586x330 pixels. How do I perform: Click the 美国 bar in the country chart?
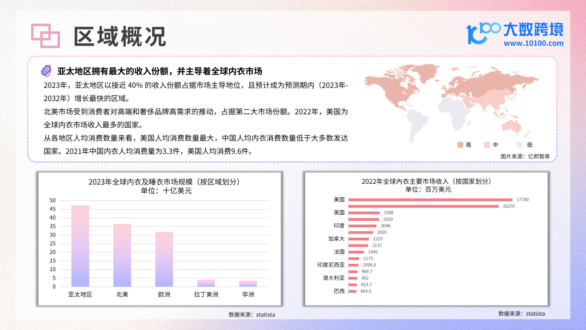(x=430, y=199)
